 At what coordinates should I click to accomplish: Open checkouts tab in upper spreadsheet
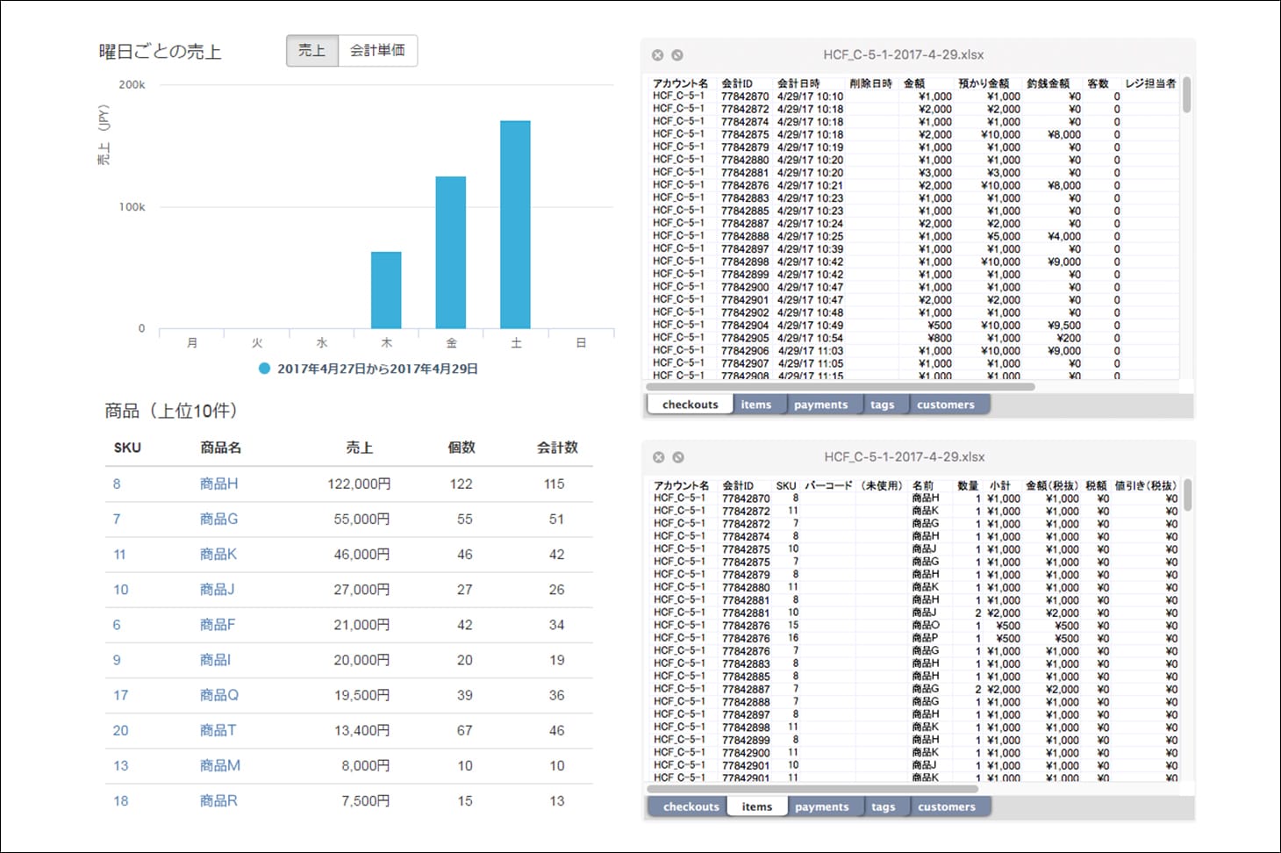691,405
